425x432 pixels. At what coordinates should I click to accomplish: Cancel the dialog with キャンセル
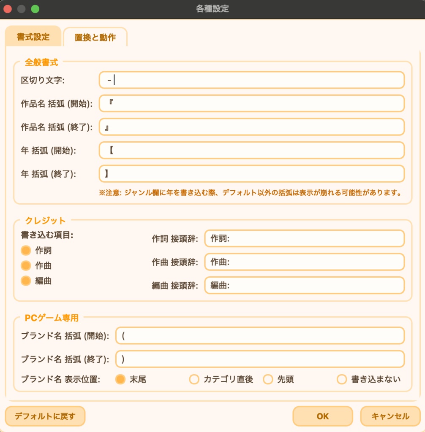(x=390, y=416)
